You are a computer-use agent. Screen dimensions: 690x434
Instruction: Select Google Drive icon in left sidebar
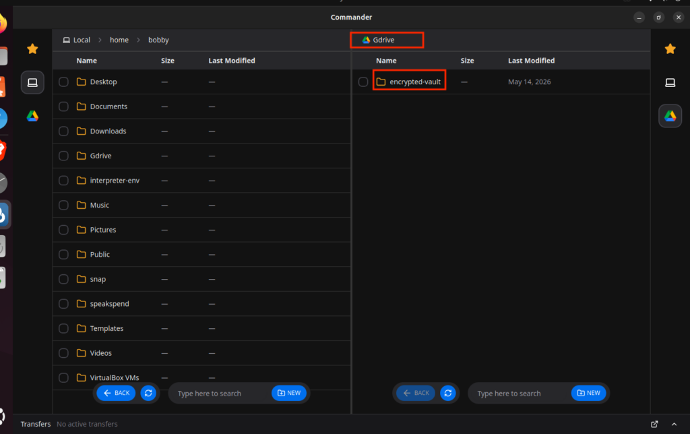tap(32, 116)
